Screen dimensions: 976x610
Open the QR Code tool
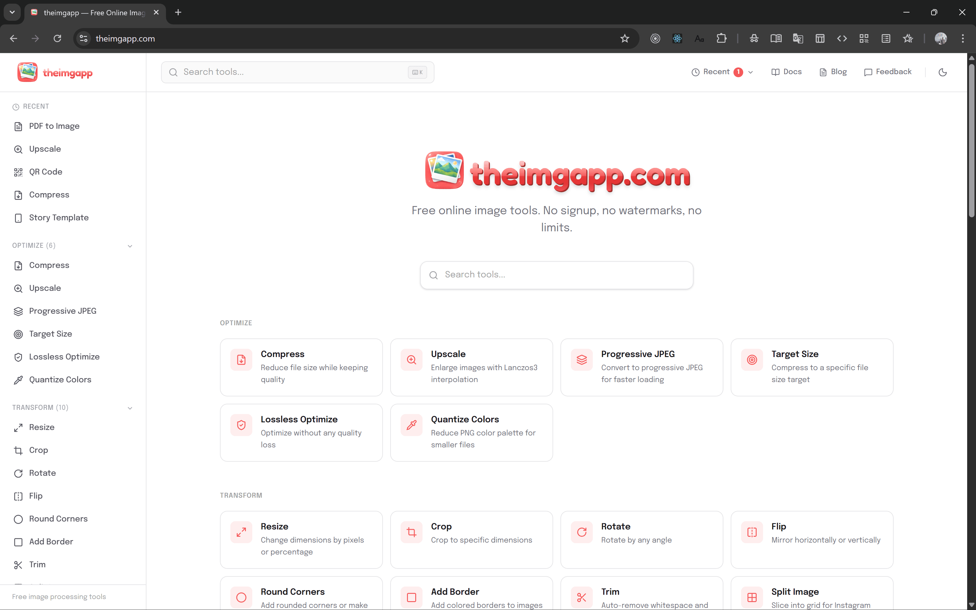(x=45, y=171)
